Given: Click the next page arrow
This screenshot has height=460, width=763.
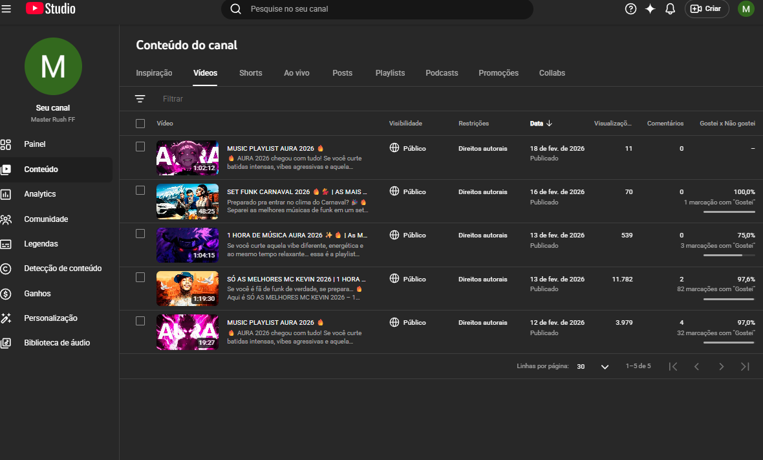Looking at the screenshot, I should [721, 367].
